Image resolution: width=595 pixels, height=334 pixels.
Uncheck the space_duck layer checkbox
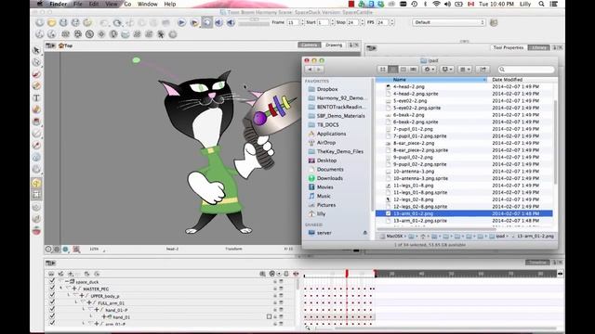point(52,281)
